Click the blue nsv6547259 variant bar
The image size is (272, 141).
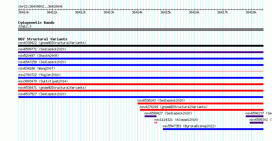point(141,65)
